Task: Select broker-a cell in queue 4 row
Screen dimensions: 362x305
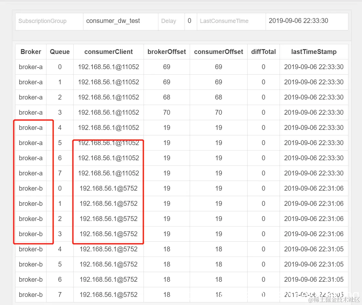Action: [31, 128]
